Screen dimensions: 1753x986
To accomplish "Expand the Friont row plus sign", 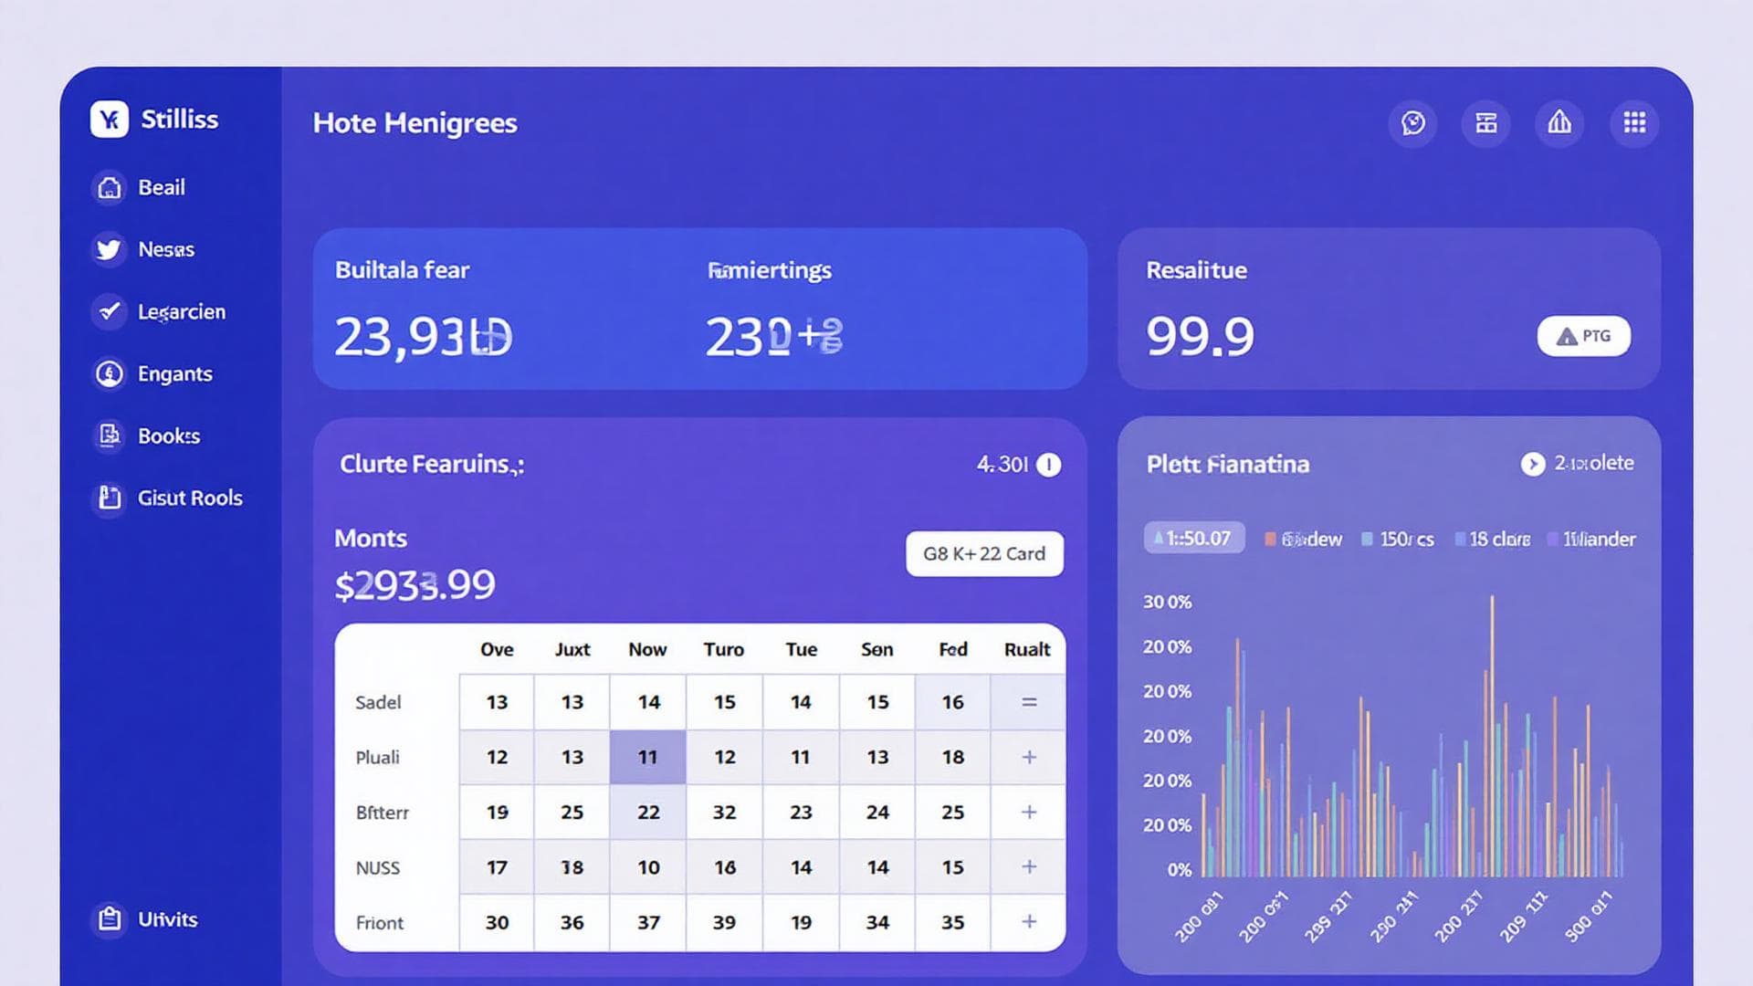I will [1029, 921].
